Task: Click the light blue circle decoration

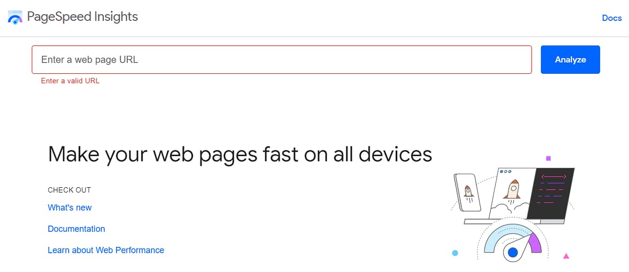Action: pyautogui.click(x=455, y=253)
